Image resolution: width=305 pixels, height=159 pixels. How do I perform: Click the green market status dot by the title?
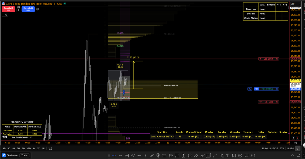65,4
